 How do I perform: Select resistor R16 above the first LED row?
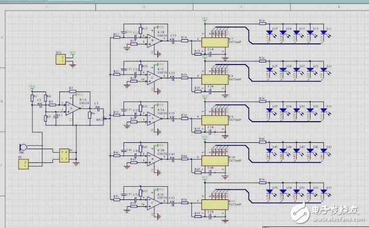coord(262,23)
